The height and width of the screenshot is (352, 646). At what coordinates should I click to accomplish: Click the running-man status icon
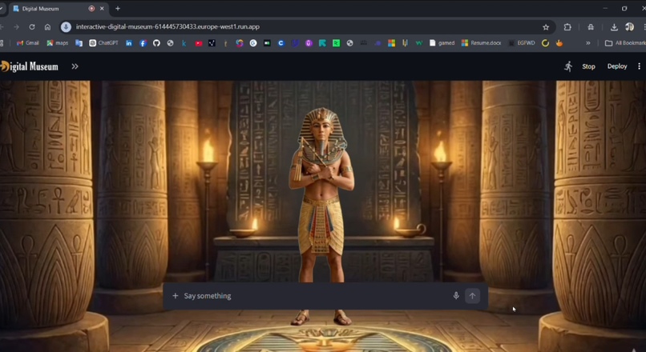coord(568,66)
